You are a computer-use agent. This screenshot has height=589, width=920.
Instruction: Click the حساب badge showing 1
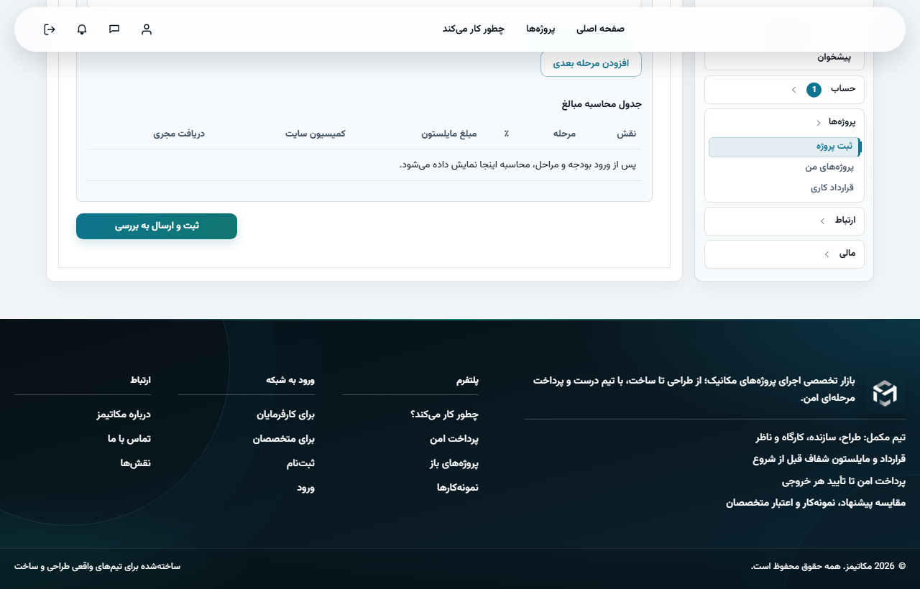[x=814, y=90]
